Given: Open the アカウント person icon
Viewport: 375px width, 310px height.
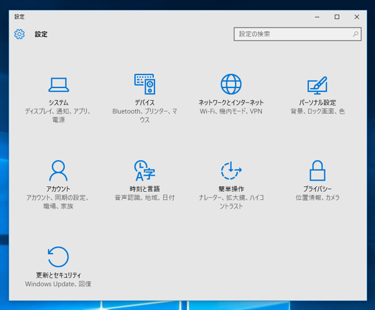Looking at the screenshot, I should (x=58, y=171).
